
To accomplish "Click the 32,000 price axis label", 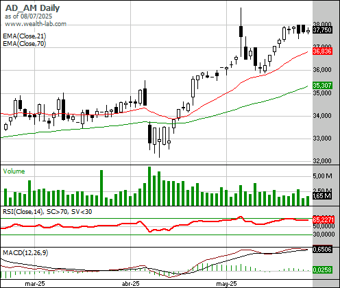I will [x=322, y=160].
